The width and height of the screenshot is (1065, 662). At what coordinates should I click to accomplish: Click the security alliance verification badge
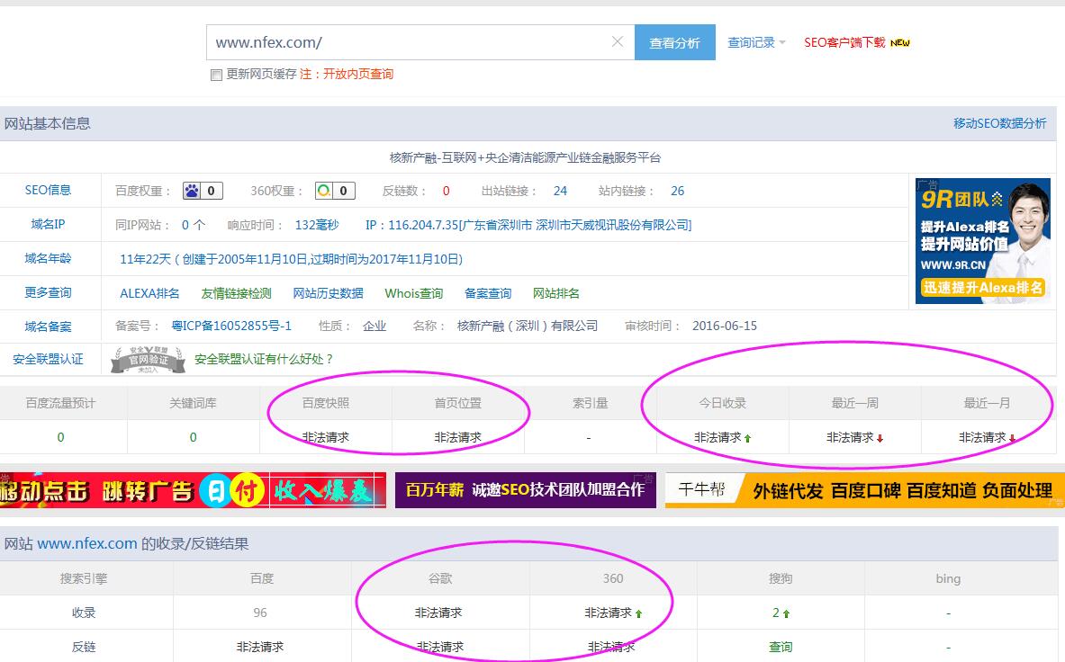(148, 360)
